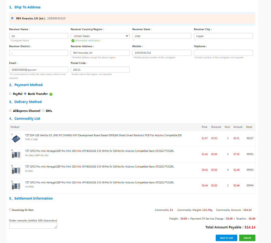Click the Payment Method section heading

(x=26, y=85)
